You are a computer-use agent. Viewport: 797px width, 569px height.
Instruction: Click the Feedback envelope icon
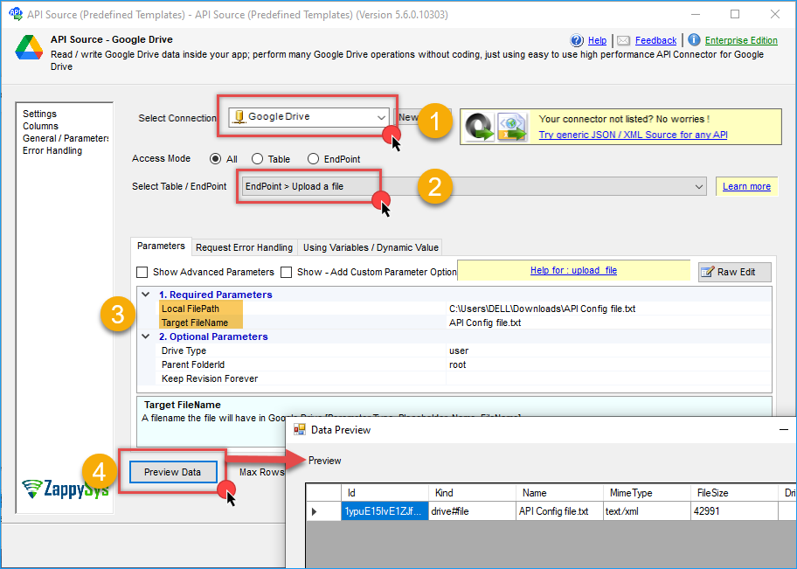(x=624, y=41)
